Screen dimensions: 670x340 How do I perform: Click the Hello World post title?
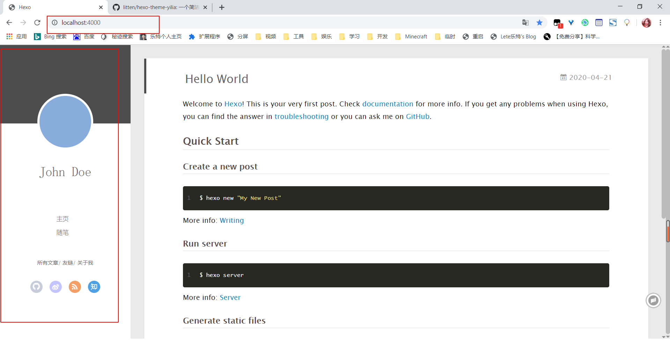(x=216, y=79)
